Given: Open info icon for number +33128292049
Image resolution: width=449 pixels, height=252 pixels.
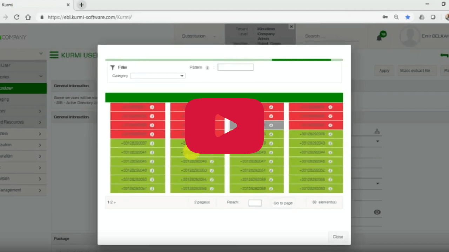Looking at the screenshot, I should point(152,170).
